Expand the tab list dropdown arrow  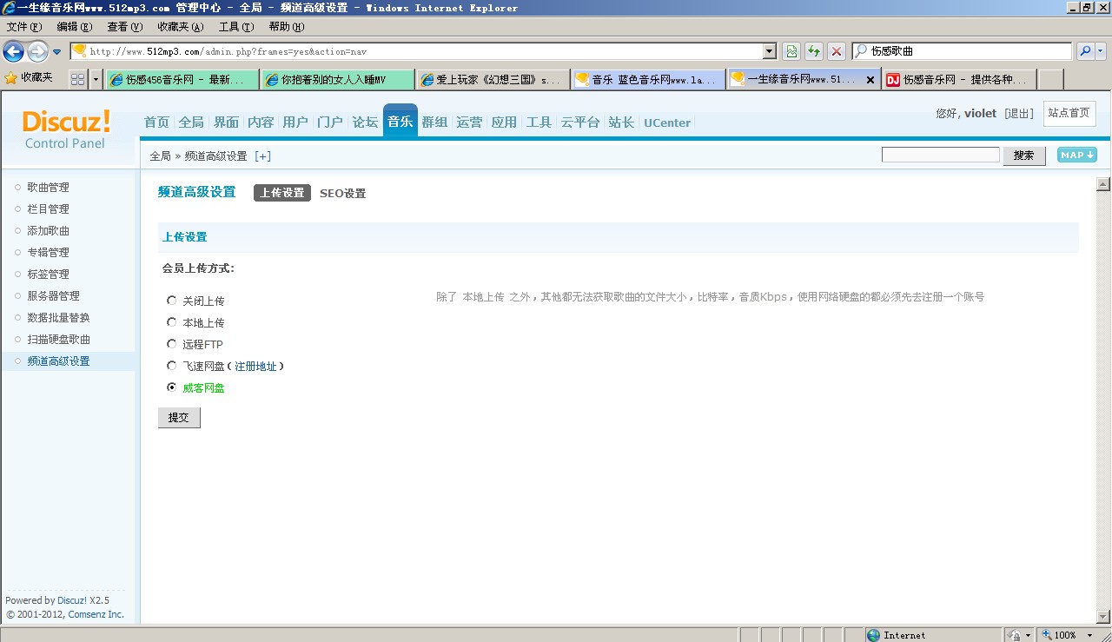coord(96,79)
